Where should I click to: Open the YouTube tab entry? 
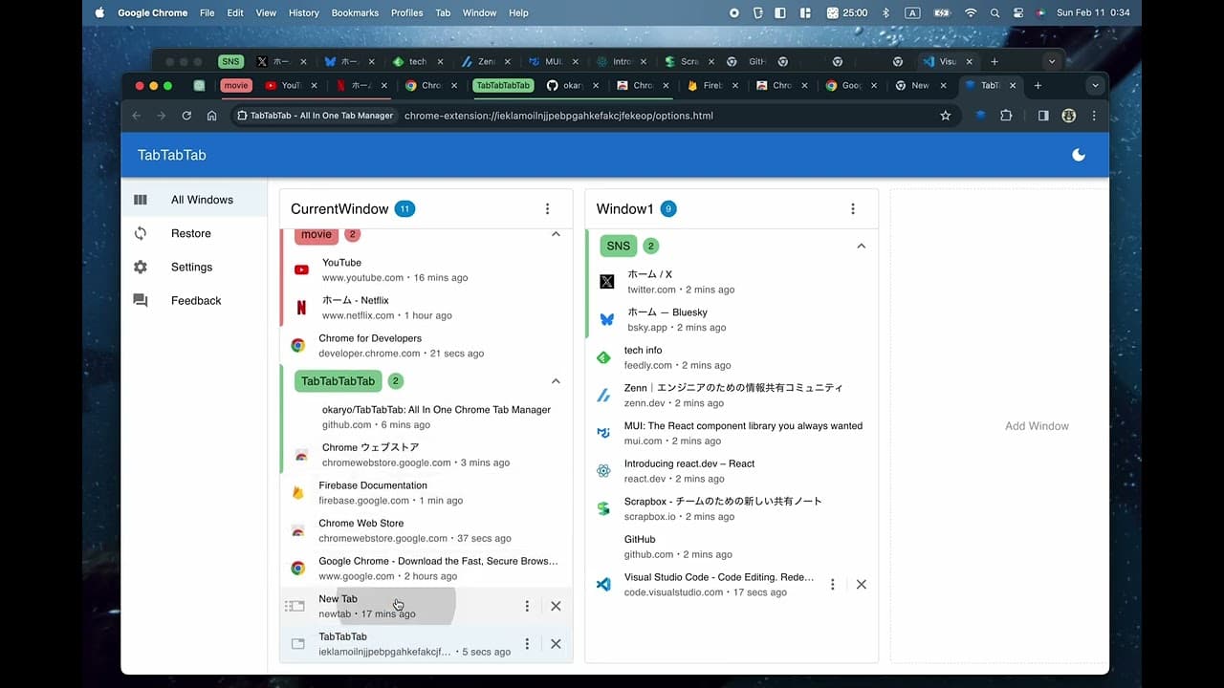coord(426,269)
